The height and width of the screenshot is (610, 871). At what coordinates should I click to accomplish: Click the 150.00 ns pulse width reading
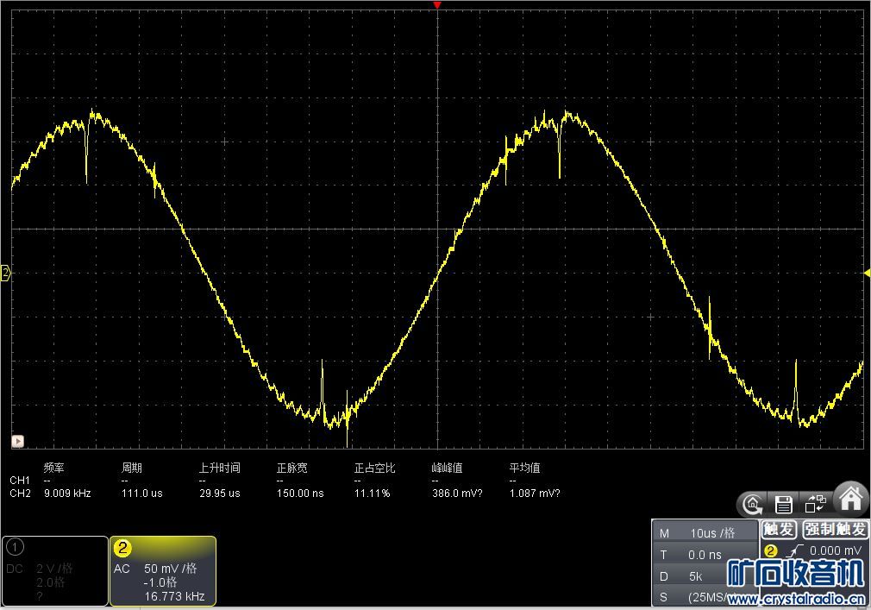[x=300, y=494]
